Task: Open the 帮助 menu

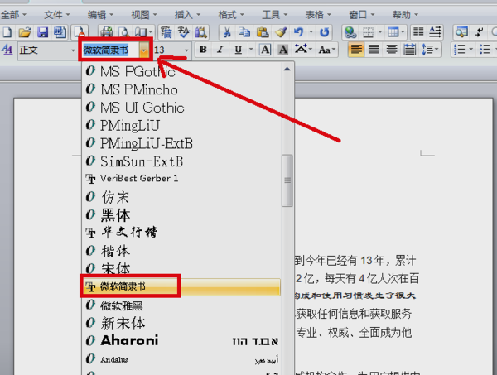Action: (405, 15)
